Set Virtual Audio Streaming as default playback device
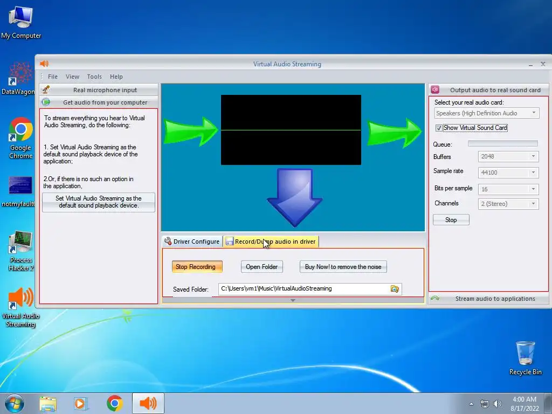 click(99, 202)
